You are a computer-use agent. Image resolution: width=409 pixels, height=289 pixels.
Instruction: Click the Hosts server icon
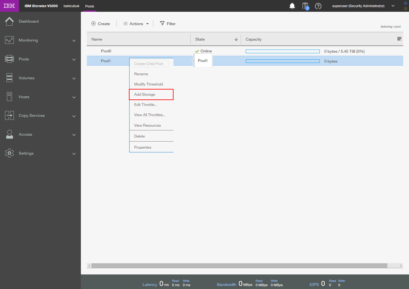point(9,97)
